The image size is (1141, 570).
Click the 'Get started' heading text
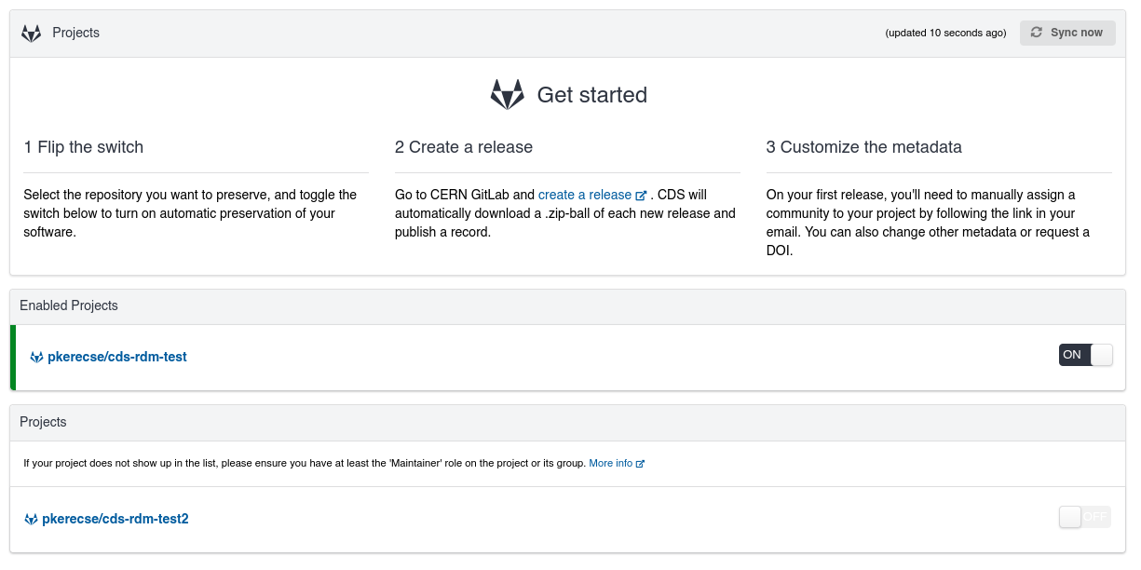(x=591, y=95)
